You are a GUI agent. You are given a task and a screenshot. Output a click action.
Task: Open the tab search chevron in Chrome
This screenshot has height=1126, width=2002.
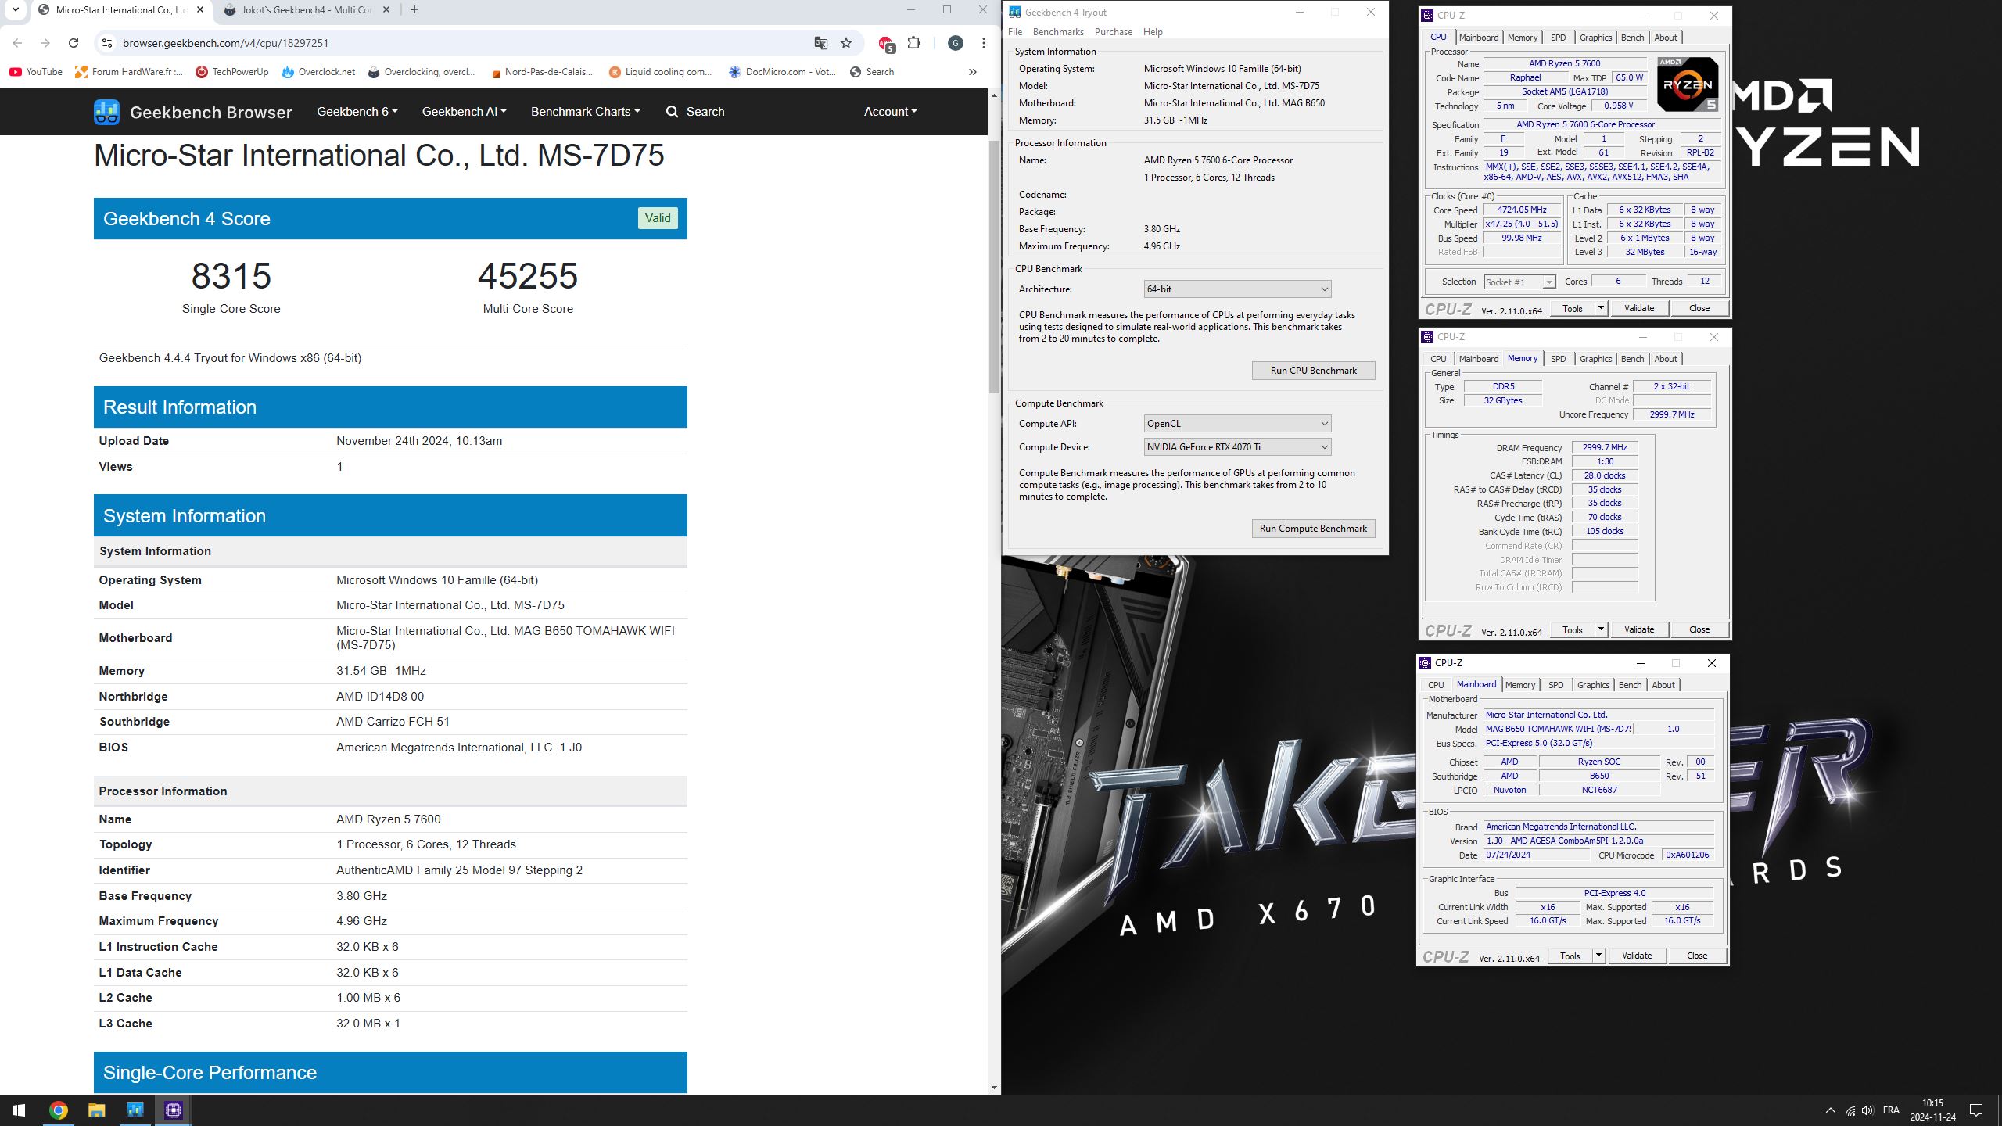(15, 10)
